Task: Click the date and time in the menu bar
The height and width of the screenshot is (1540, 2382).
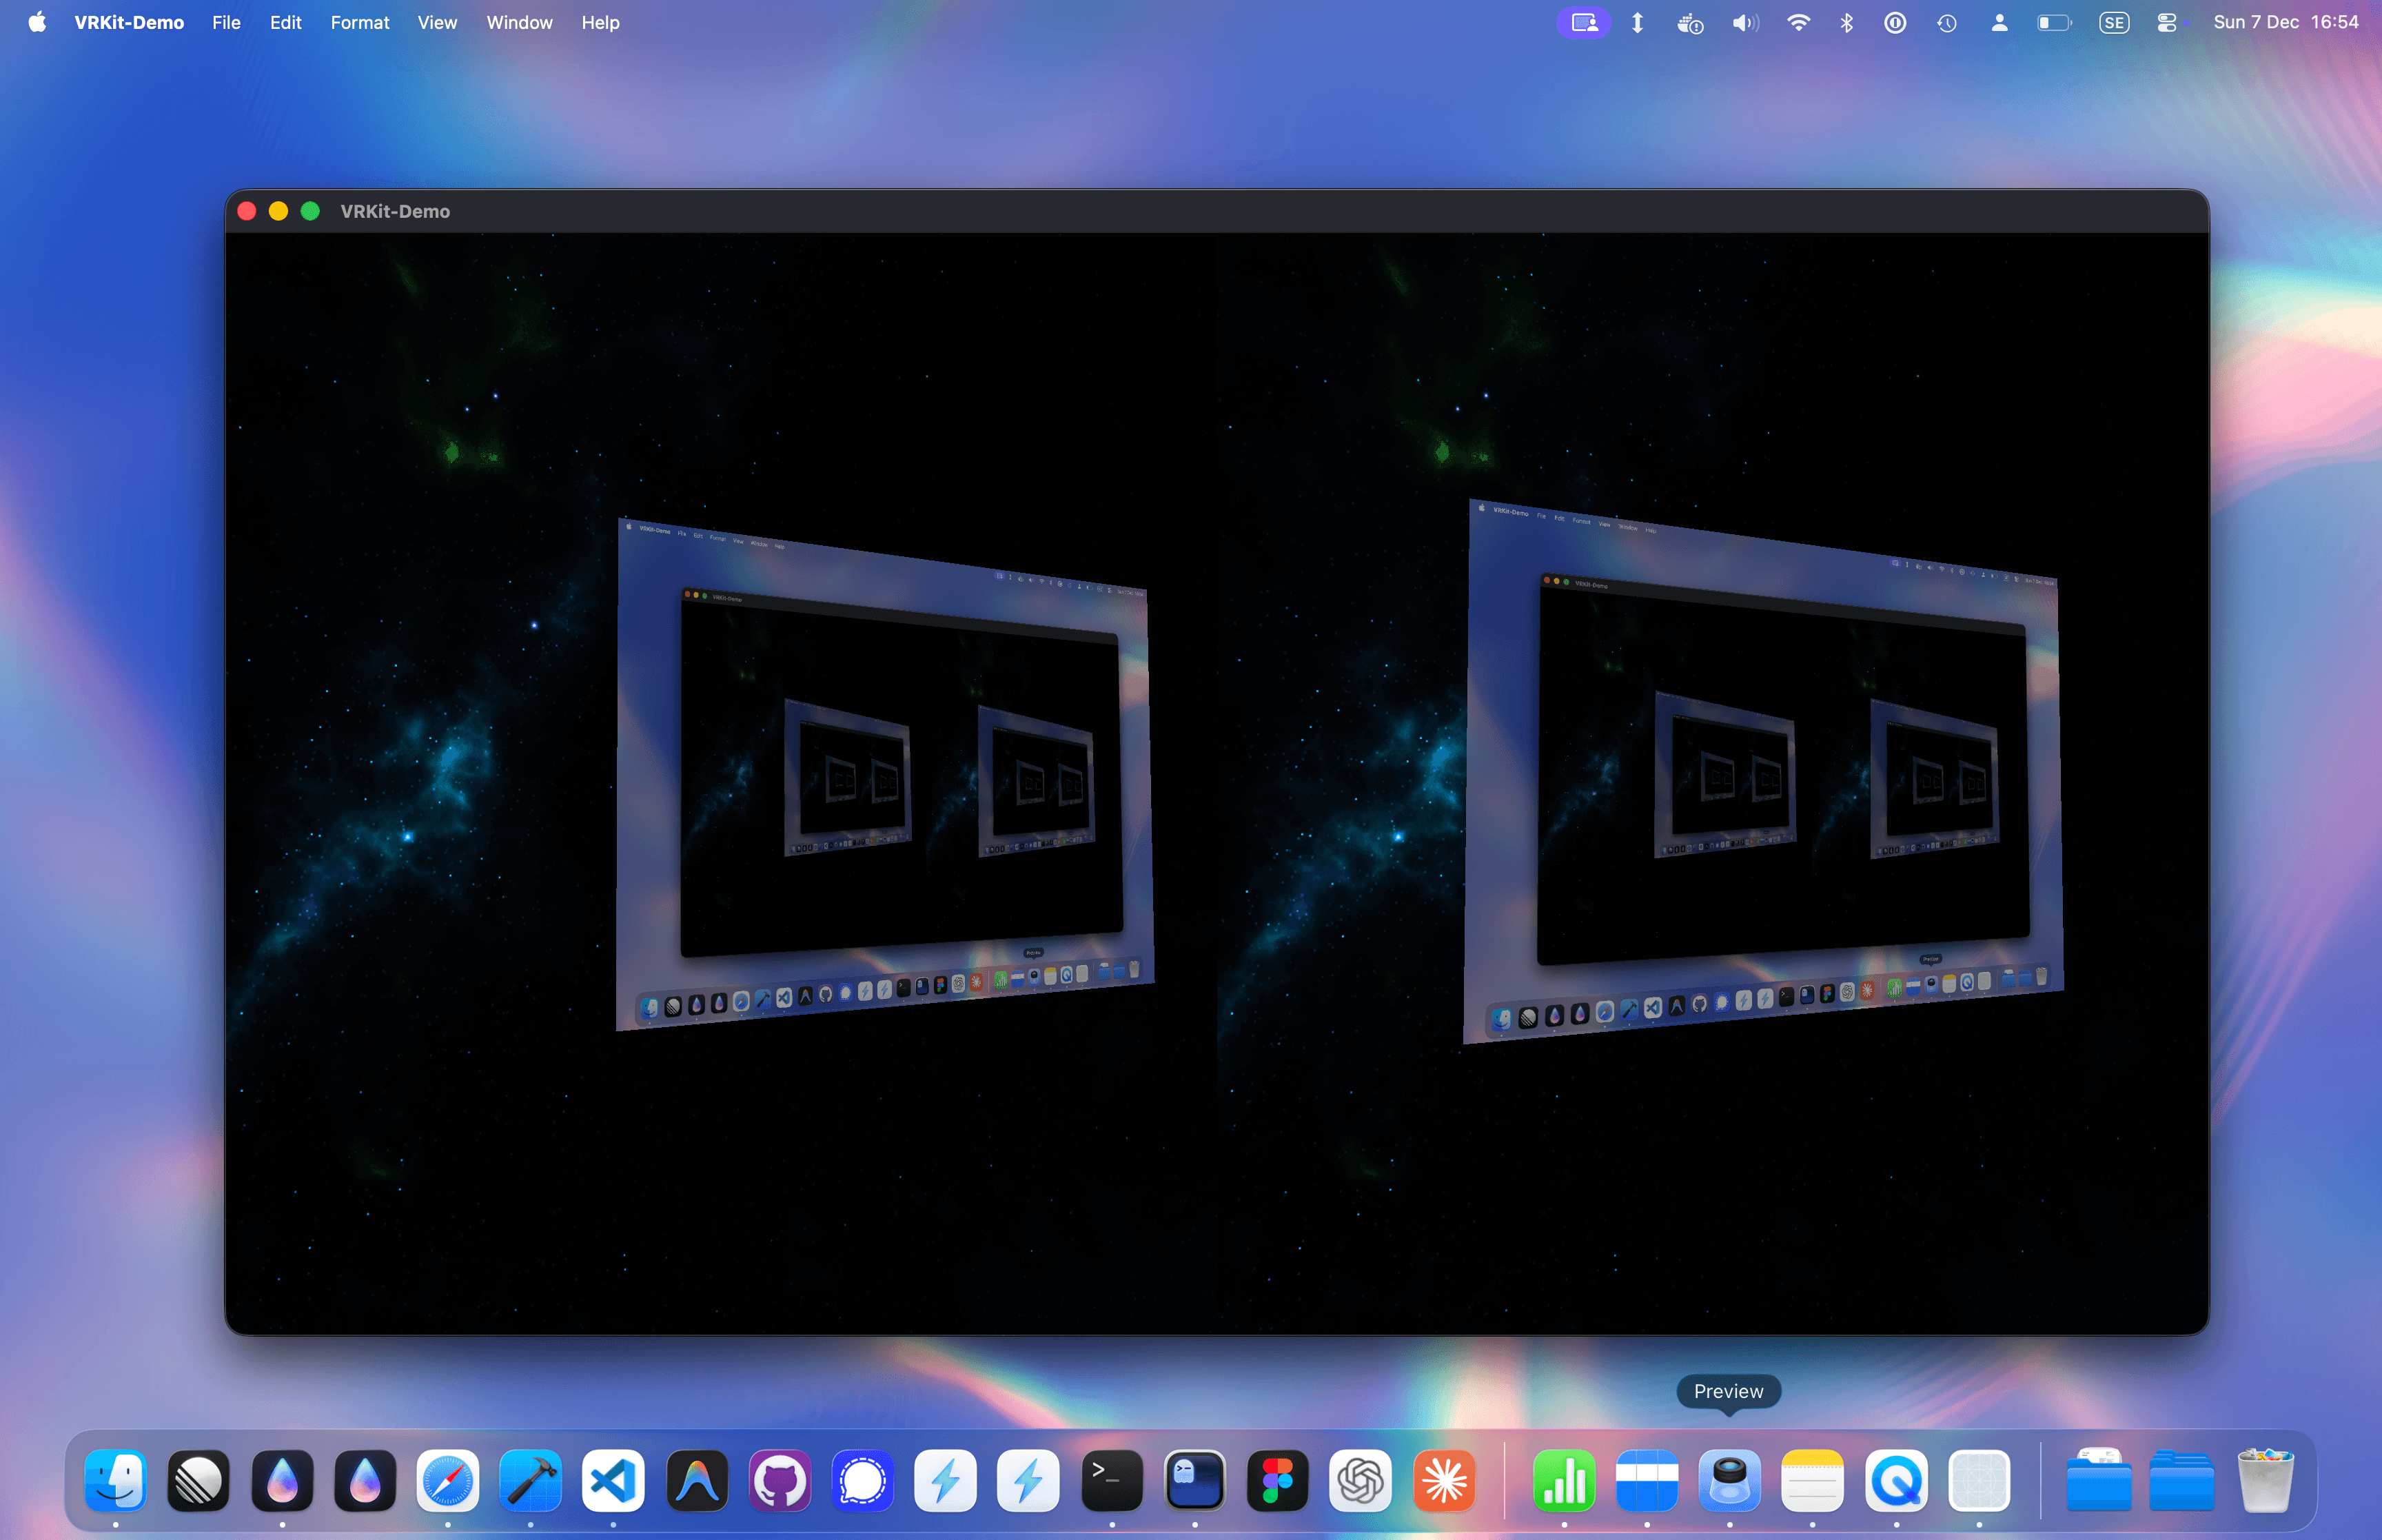Action: tap(2286, 22)
